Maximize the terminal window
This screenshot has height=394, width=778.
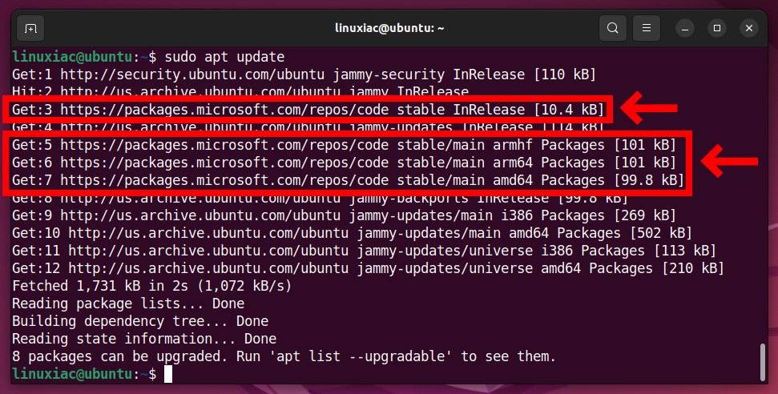[717, 28]
